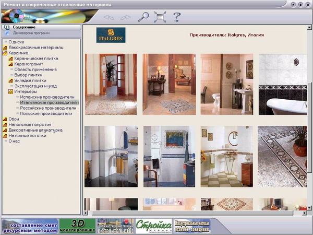Open Область применения page

tap(35, 69)
